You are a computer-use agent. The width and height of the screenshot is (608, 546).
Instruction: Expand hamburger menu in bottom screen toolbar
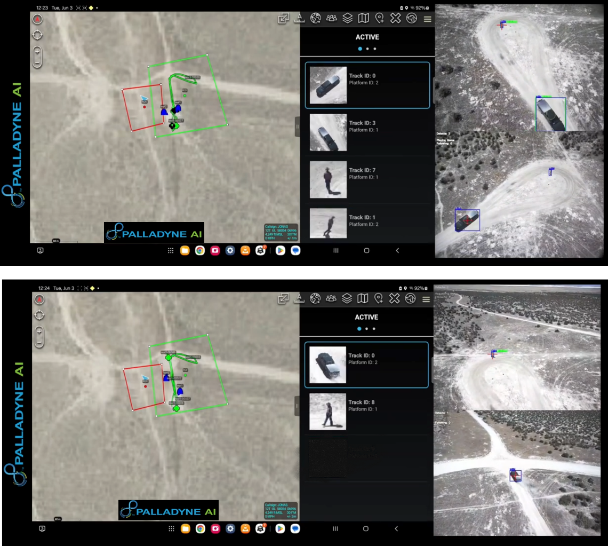click(426, 299)
